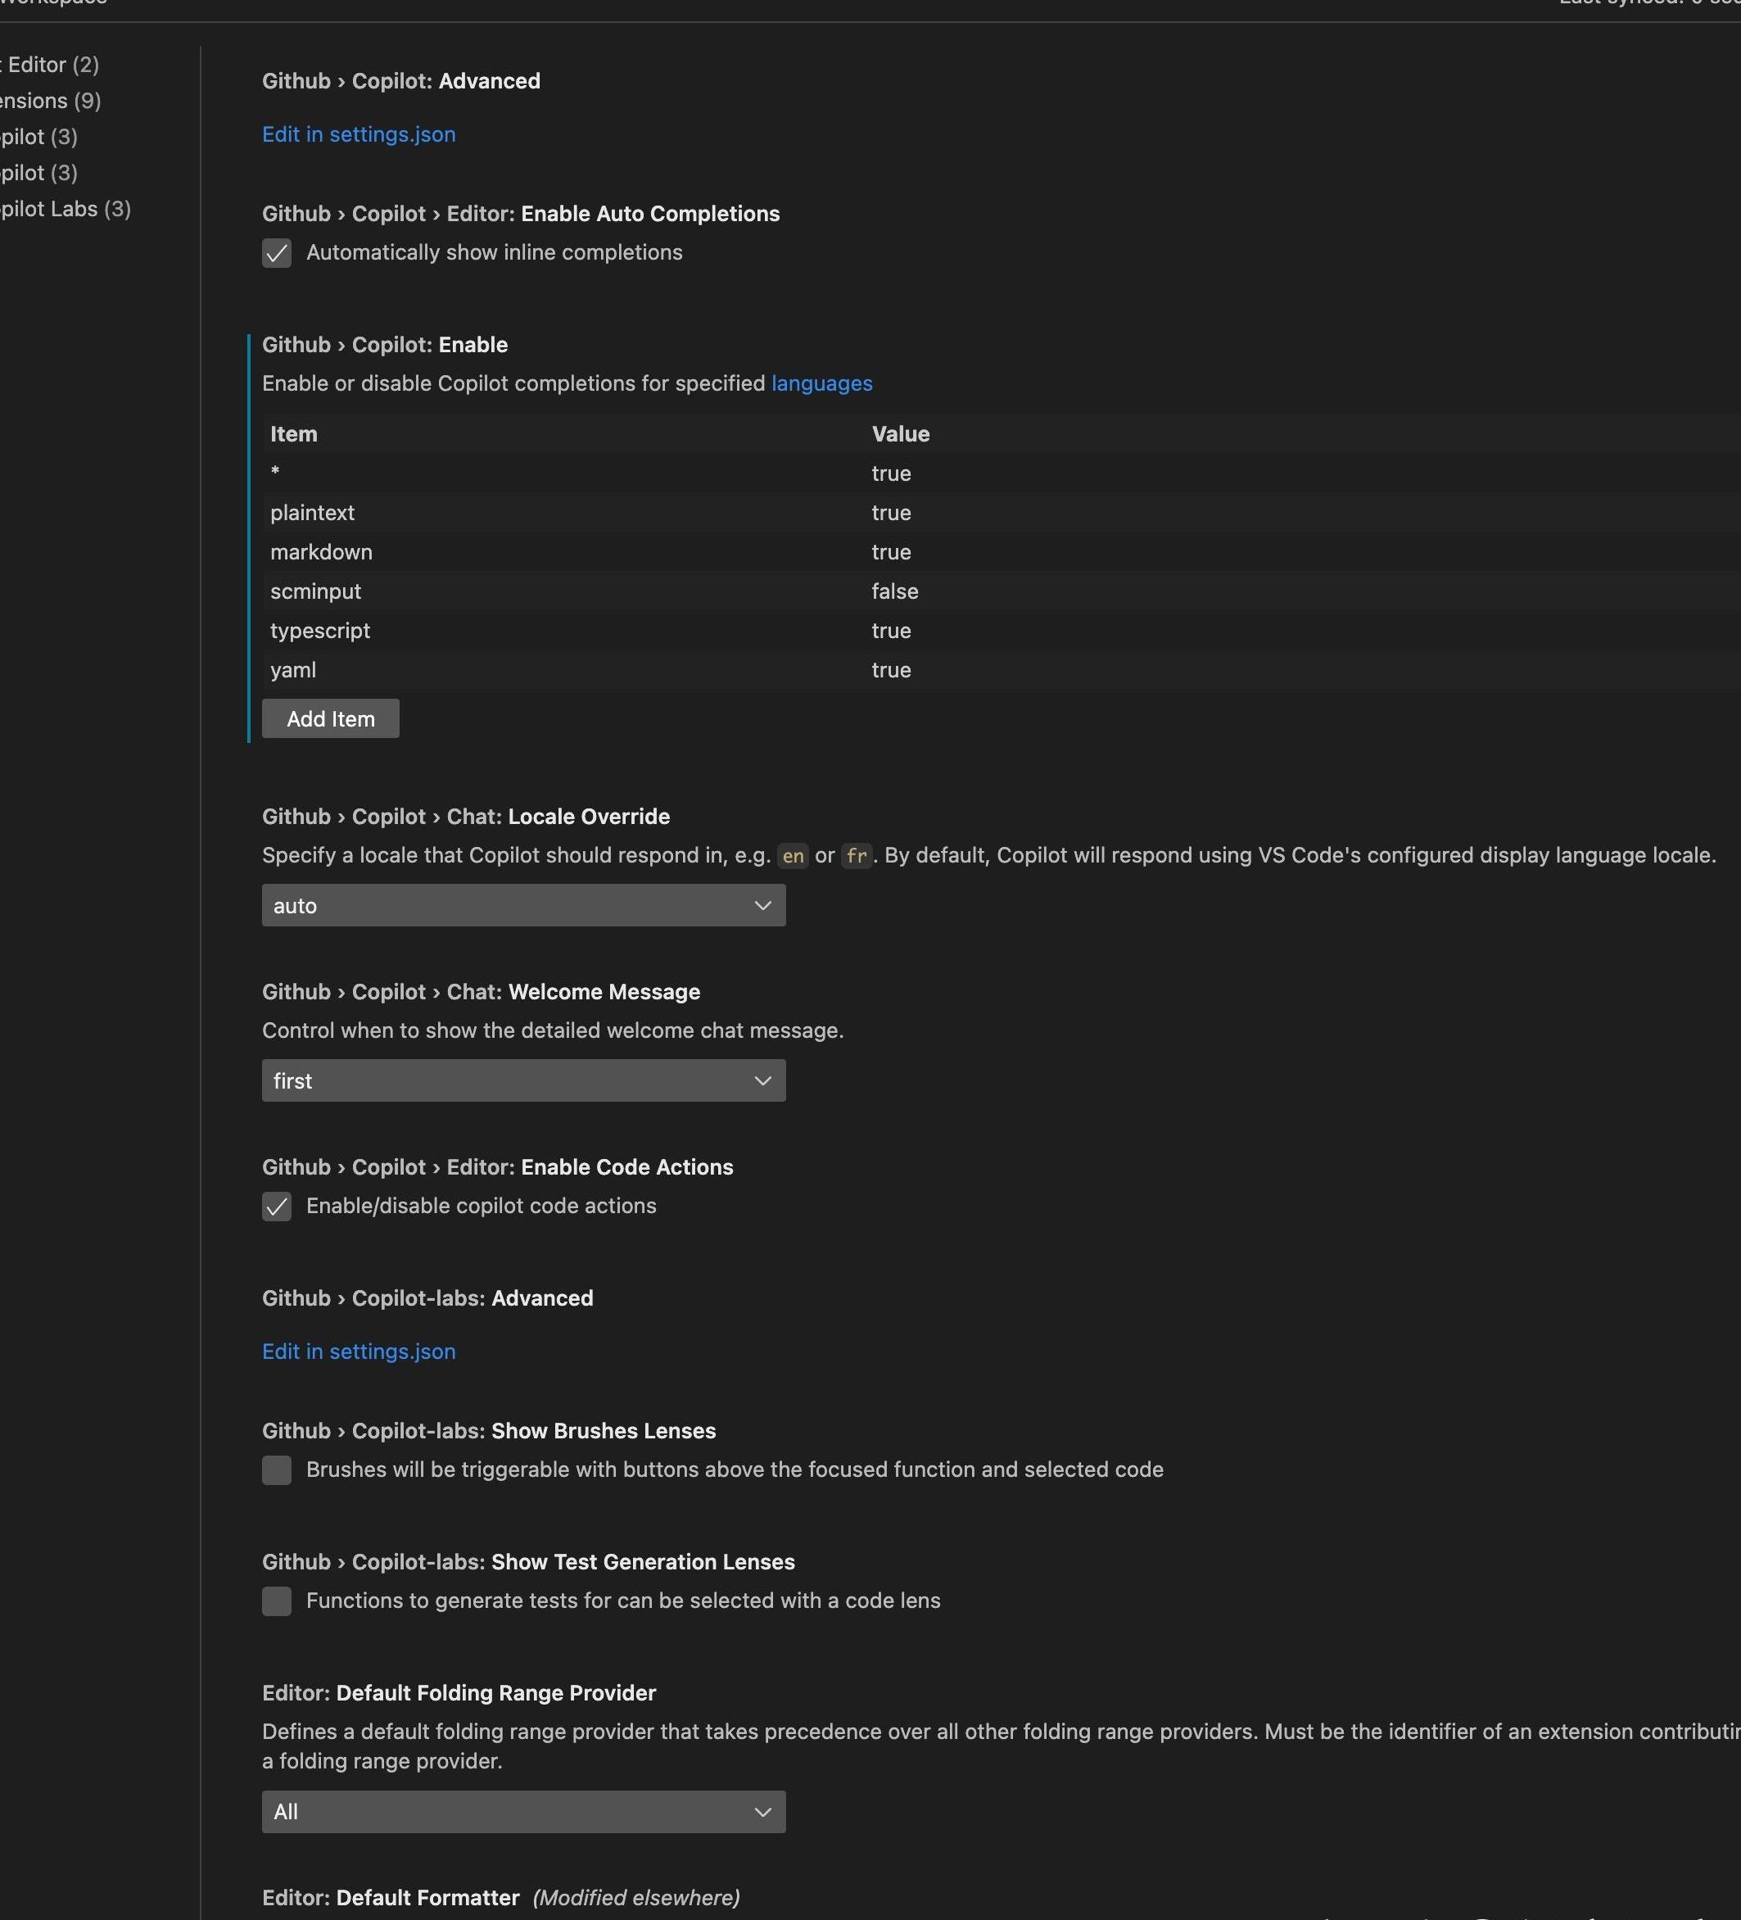Viewport: 1741px width, 1920px height.
Task: Open Github Copilot-labs Advanced menu
Action: (358, 1348)
